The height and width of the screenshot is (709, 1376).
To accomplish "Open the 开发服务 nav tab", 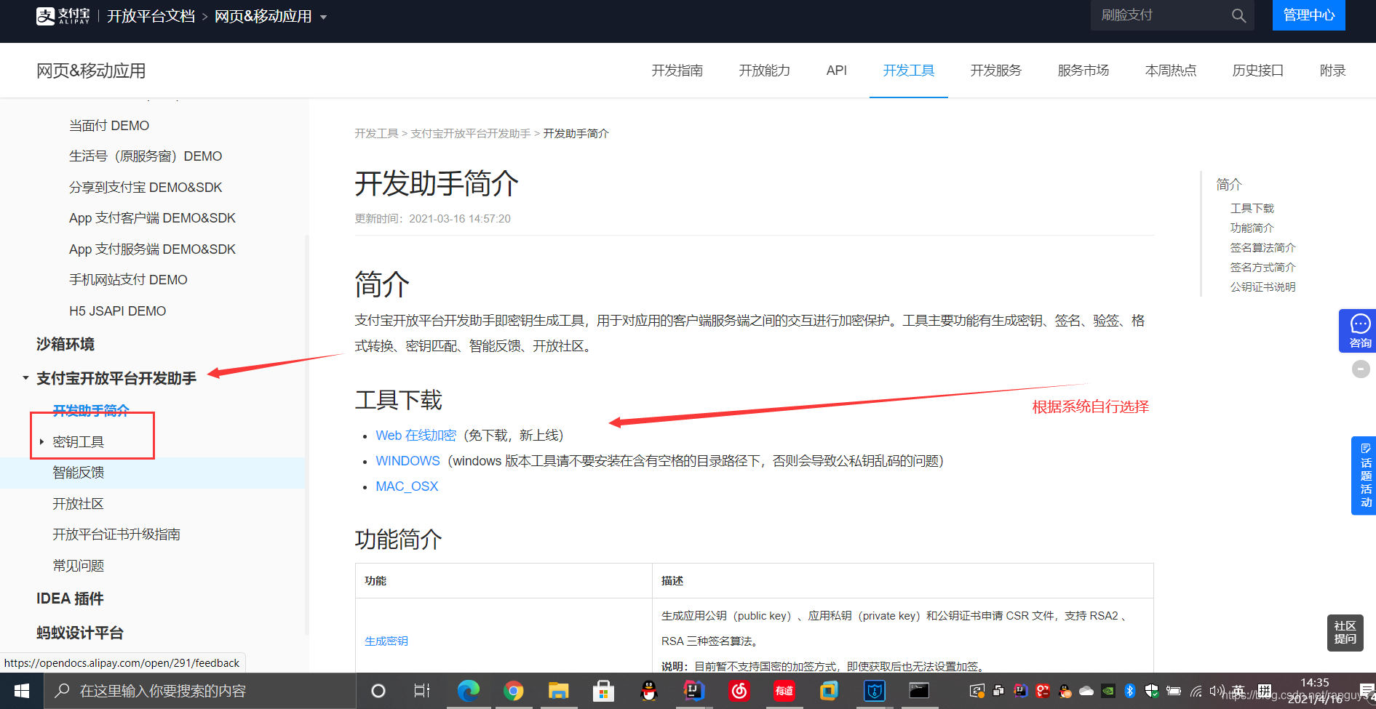I will [996, 71].
